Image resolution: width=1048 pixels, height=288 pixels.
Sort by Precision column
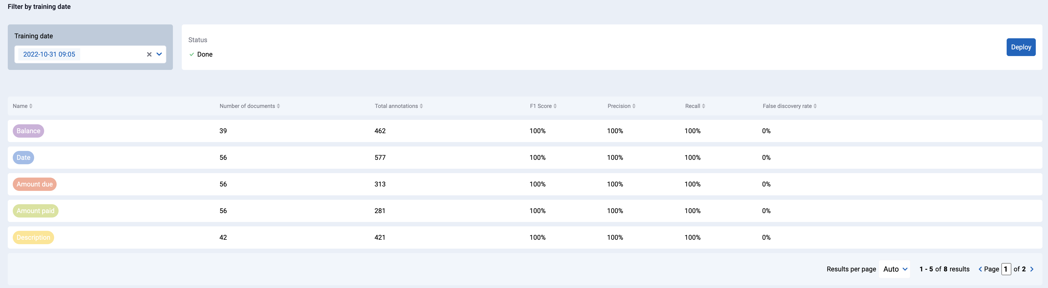[x=621, y=106]
